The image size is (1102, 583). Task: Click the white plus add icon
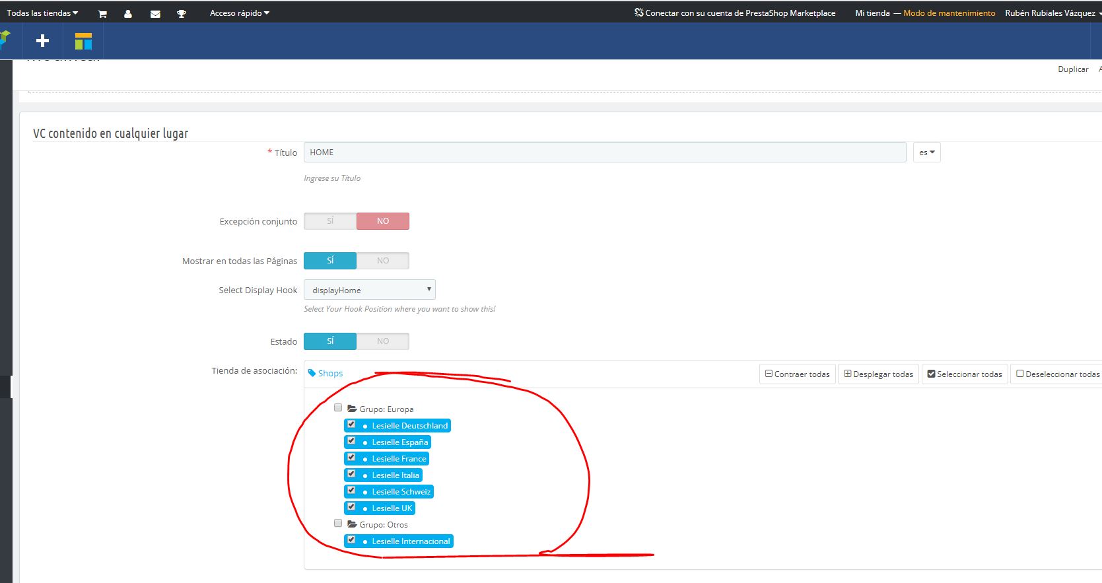click(43, 41)
